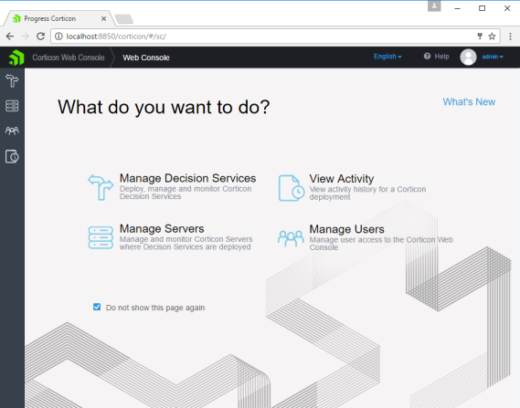The image size is (520, 408).
Task: Click the large View Activity document icon
Action: point(292,188)
